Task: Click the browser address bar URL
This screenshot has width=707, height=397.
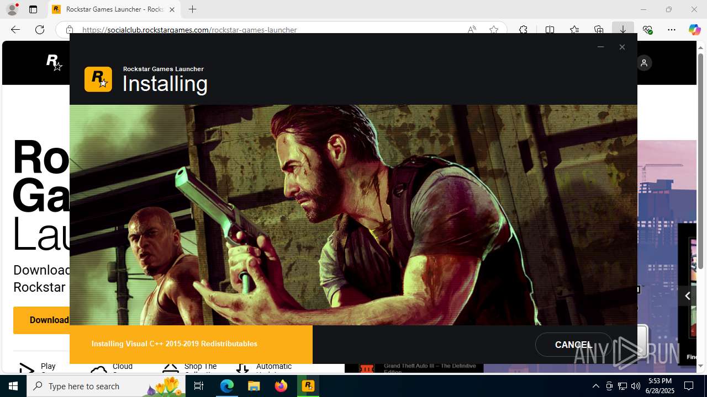Action: (x=189, y=30)
